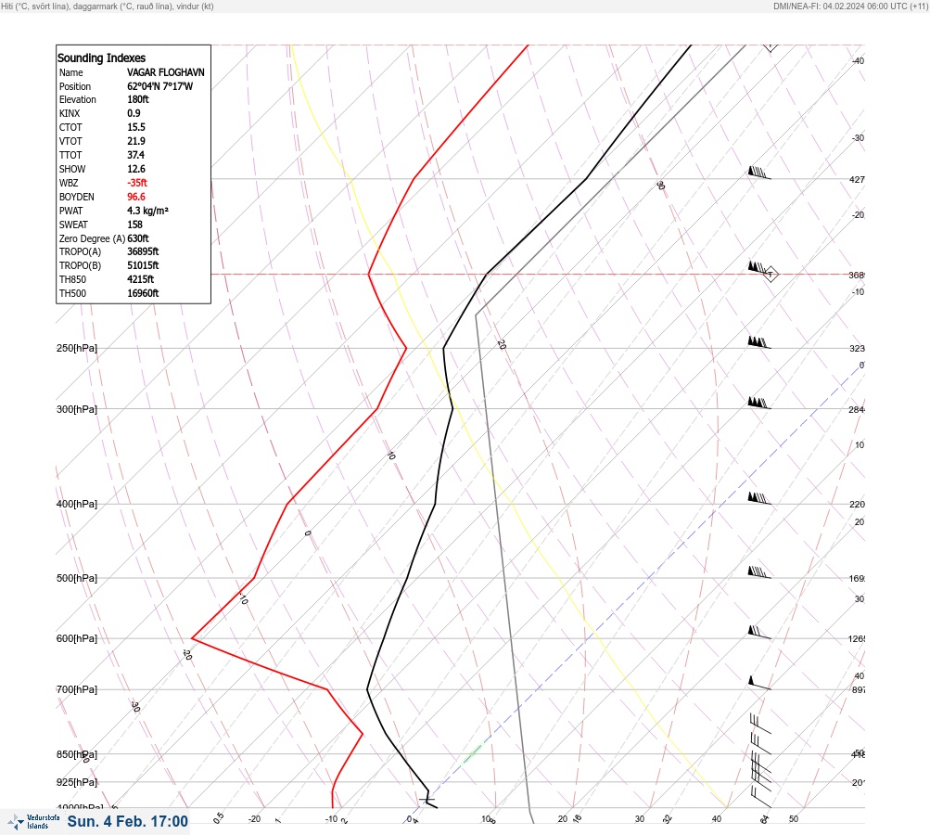The height and width of the screenshot is (835, 930).
Task: Click the wind barb at 400 hPa
Action: coord(759,498)
